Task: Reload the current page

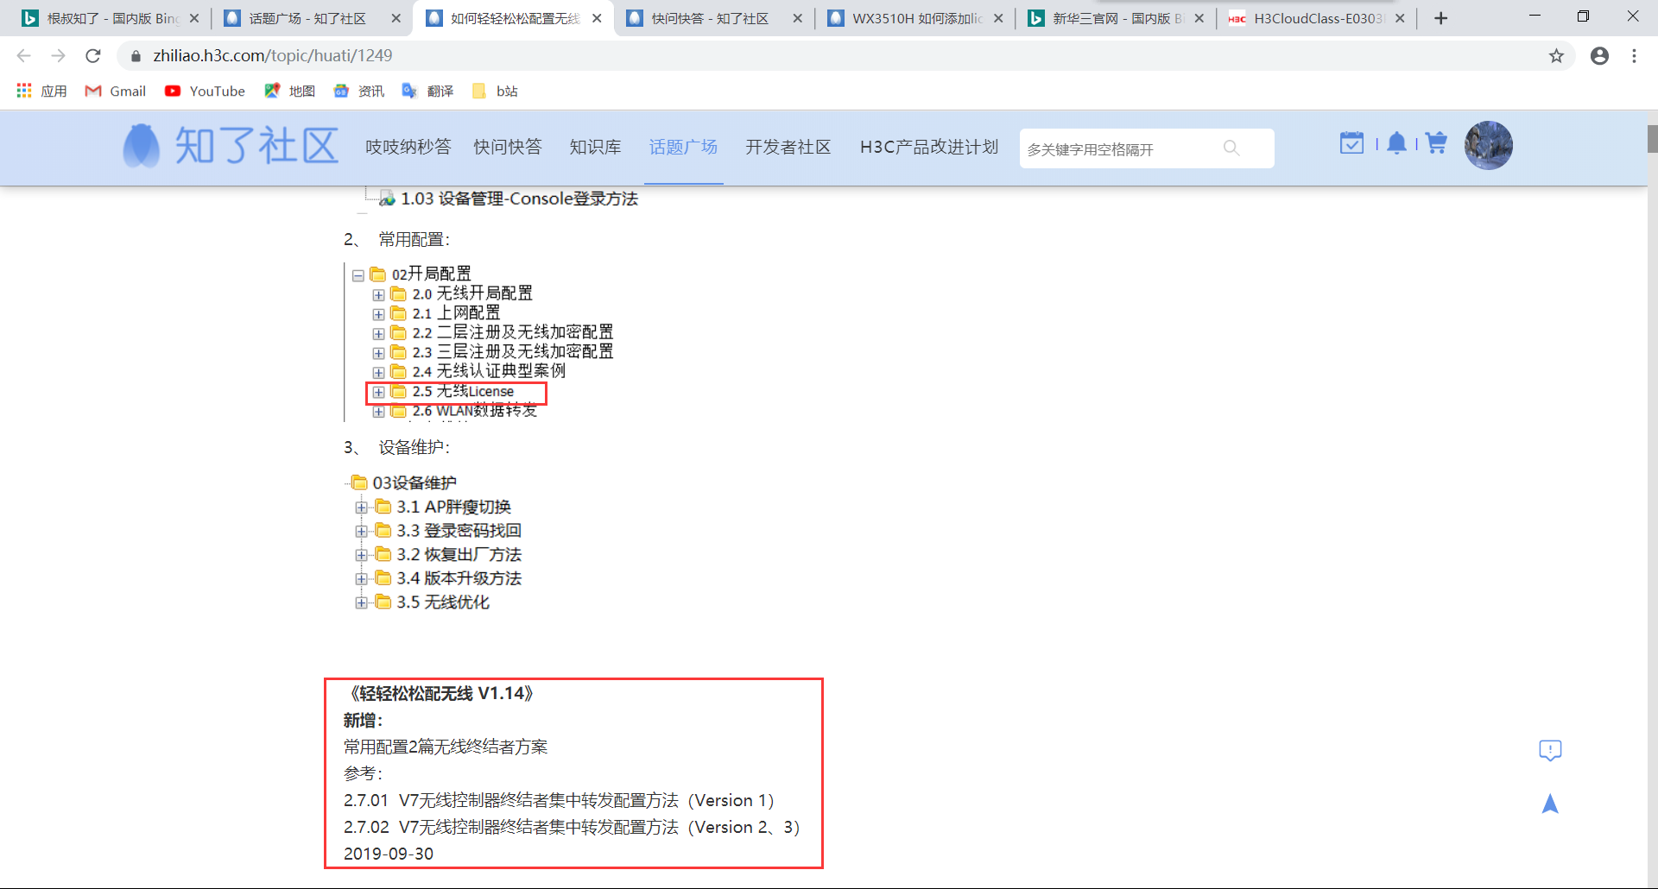Action: point(93,55)
